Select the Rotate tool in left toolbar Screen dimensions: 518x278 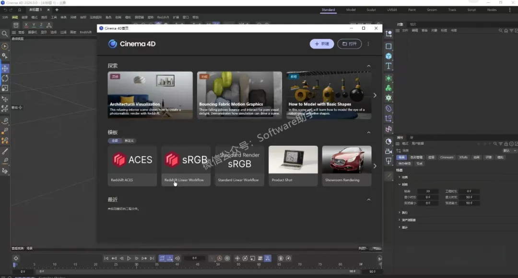[5, 78]
